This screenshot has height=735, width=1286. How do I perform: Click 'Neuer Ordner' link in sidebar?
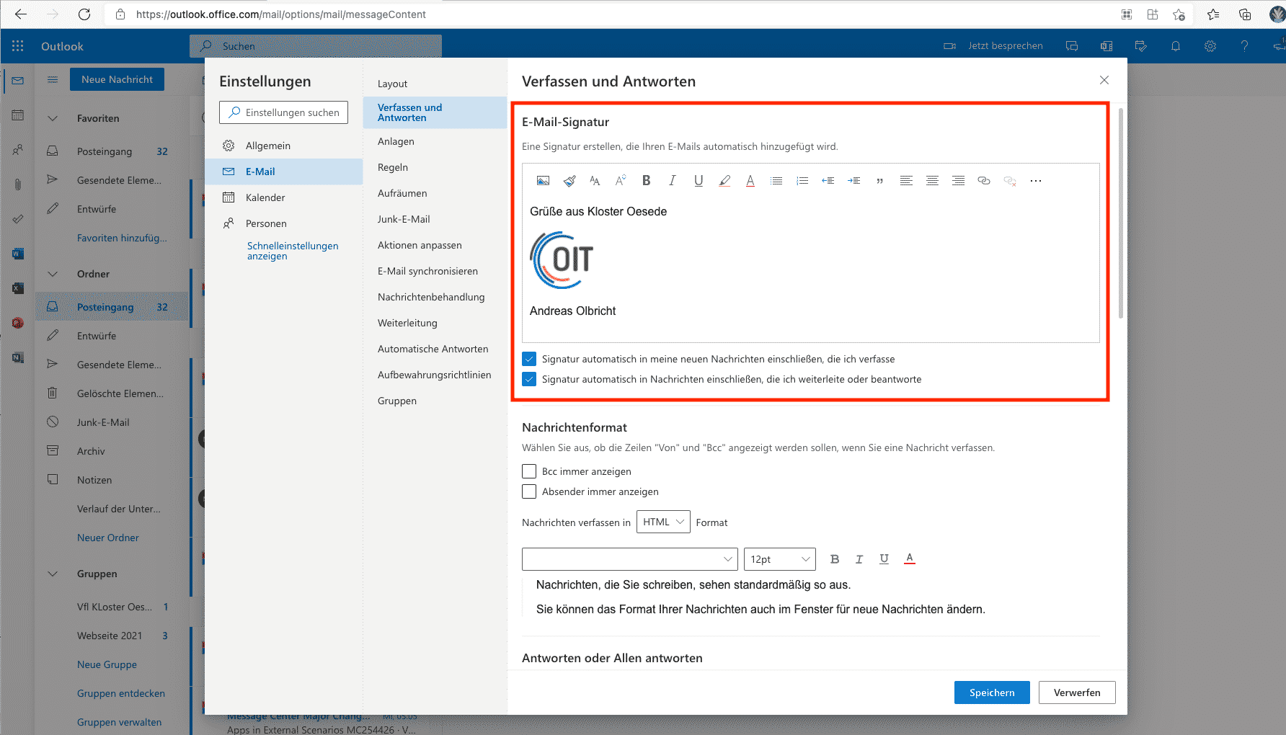(108, 538)
